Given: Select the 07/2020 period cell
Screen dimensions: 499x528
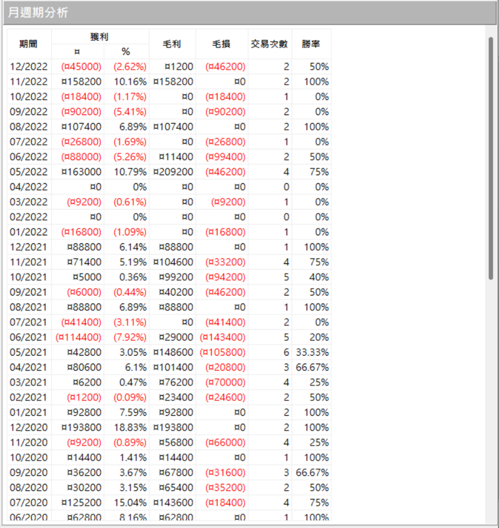Looking at the screenshot, I should click(29, 503).
